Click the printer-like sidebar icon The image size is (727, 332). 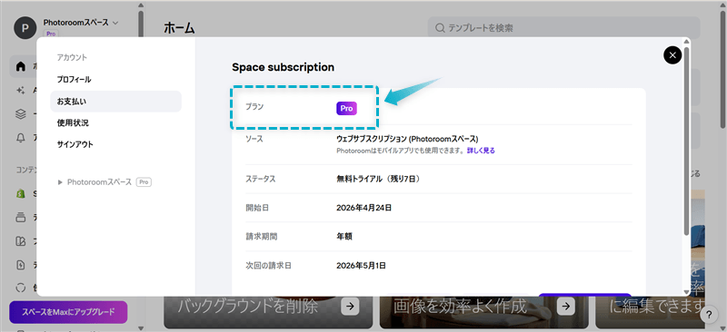coord(20,217)
